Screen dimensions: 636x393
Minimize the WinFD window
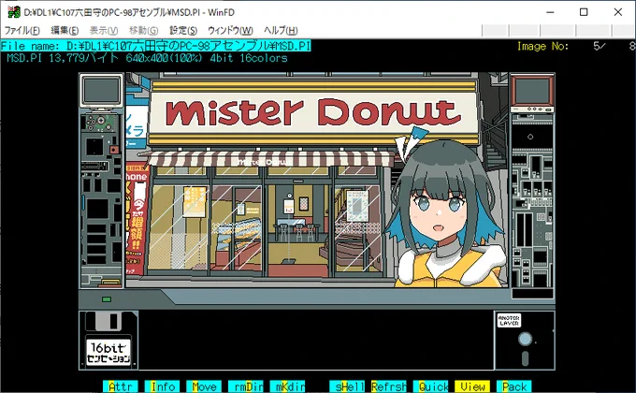tap(550, 12)
